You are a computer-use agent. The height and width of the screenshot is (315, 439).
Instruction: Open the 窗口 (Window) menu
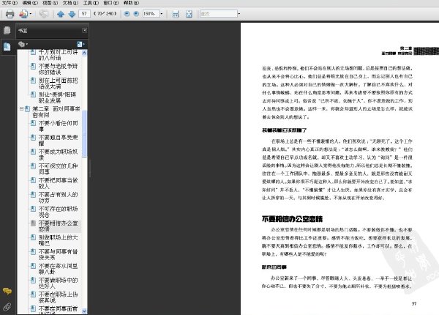pyautogui.click(x=111, y=3)
